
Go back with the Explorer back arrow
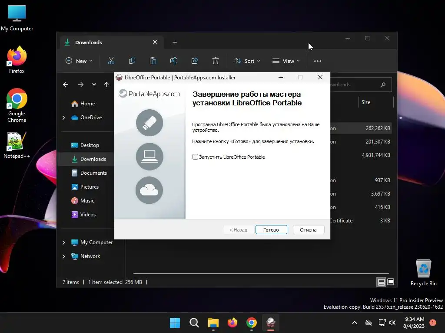66,85
